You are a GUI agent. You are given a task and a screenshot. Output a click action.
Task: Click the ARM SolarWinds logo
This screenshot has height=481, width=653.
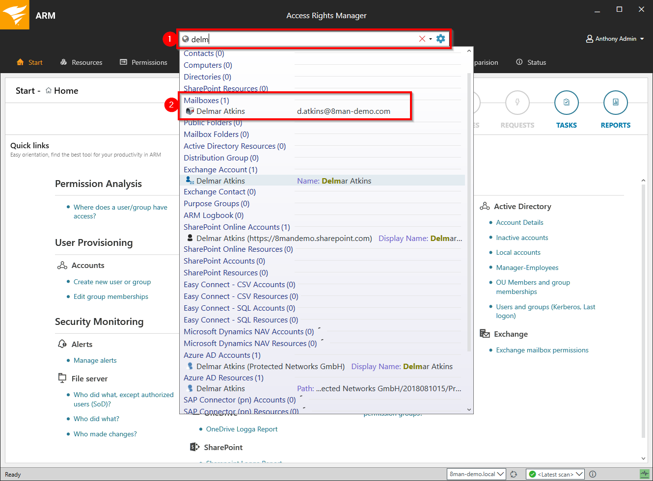tap(15, 15)
